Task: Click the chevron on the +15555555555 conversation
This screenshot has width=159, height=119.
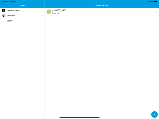Action: tap(157, 12)
